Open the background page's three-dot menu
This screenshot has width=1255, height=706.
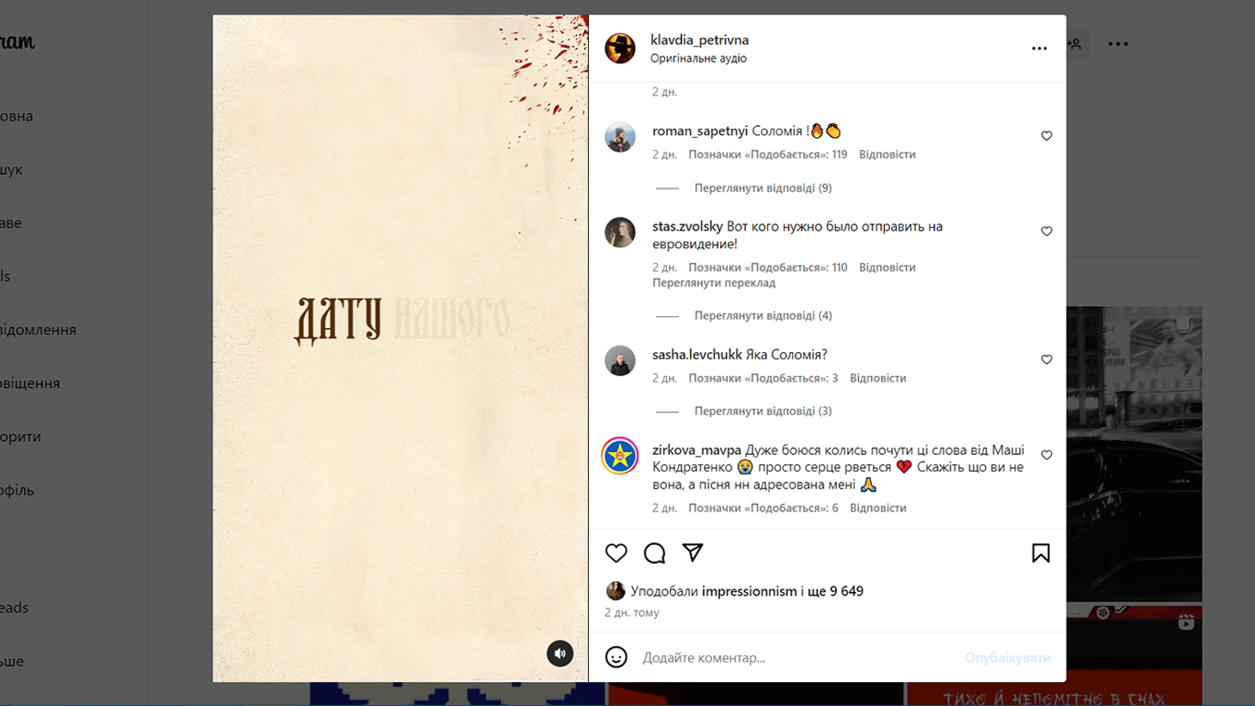pyautogui.click(x=1117, y=43)
